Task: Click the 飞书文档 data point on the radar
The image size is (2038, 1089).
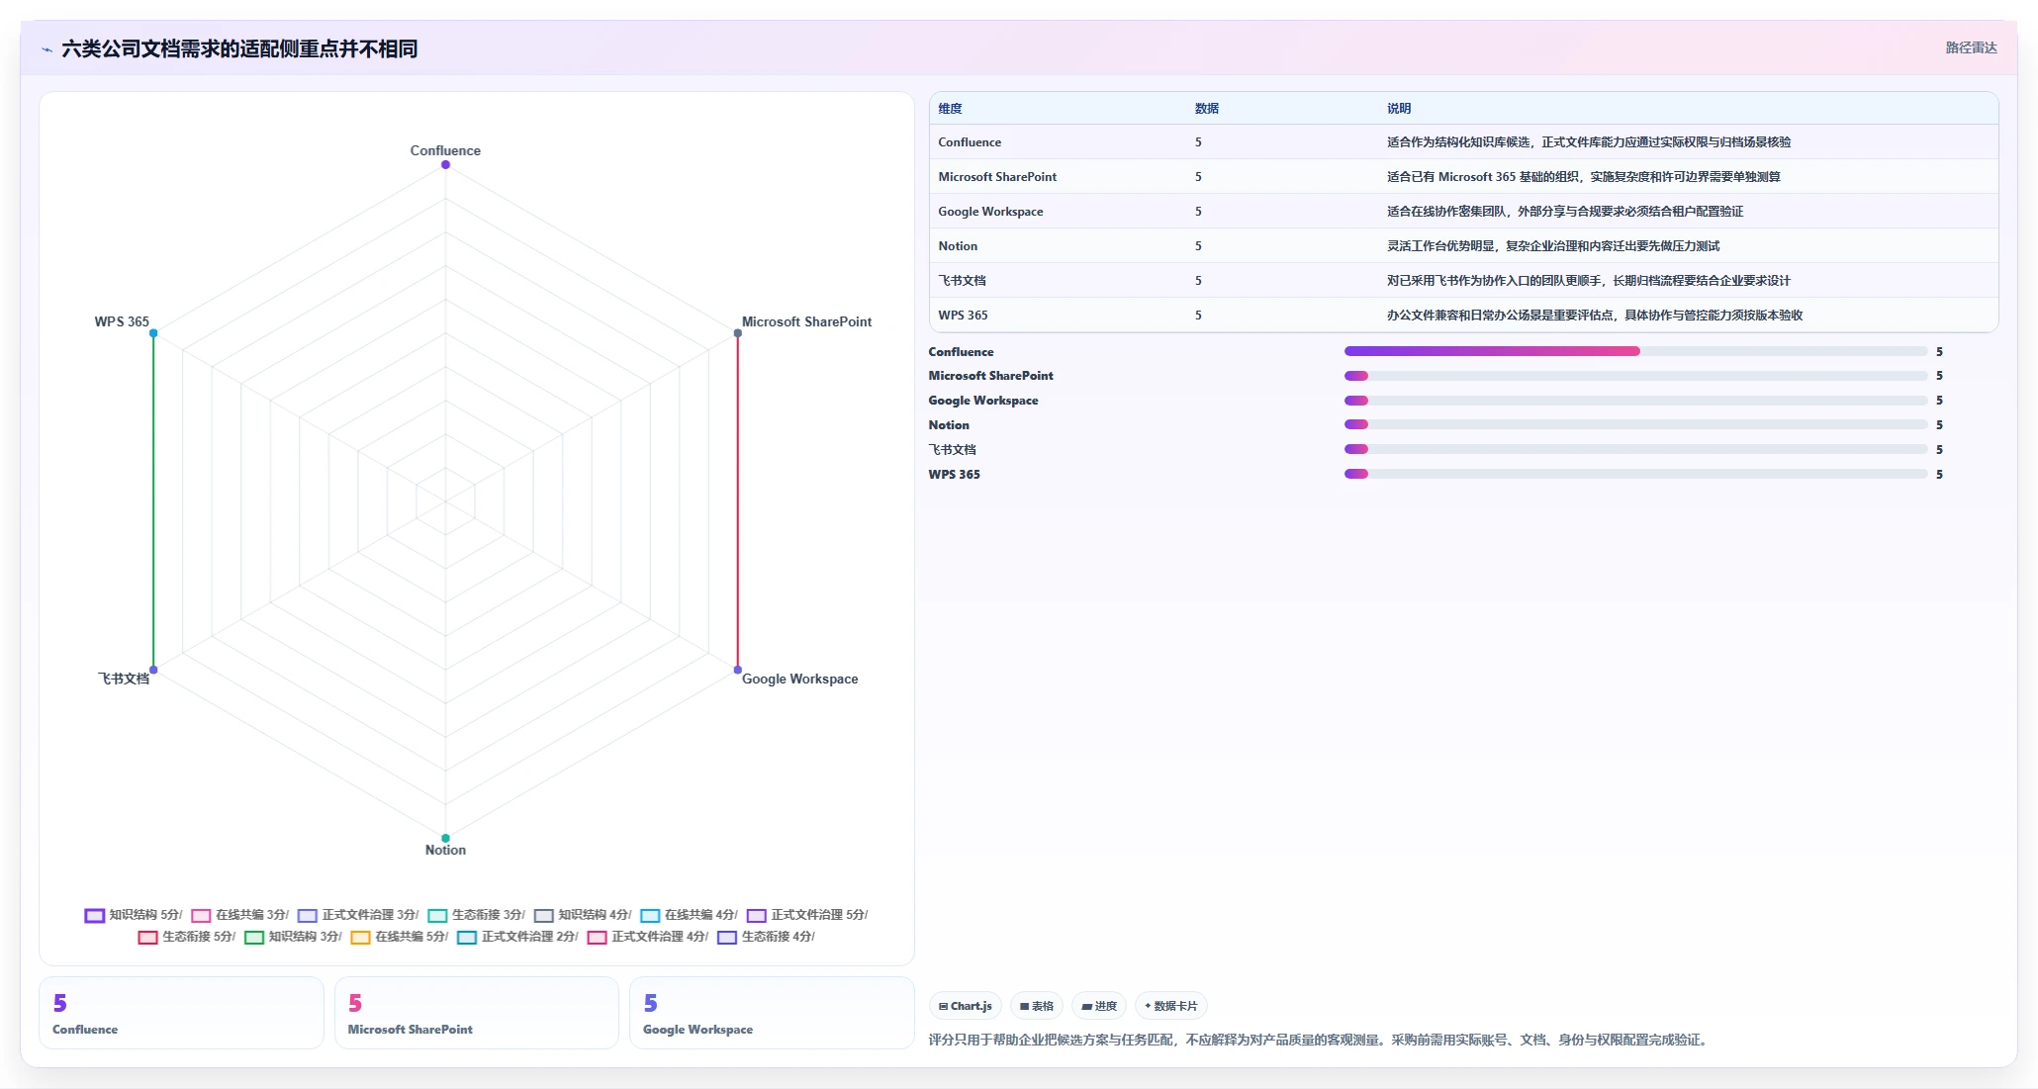Action: pos(153,670)
